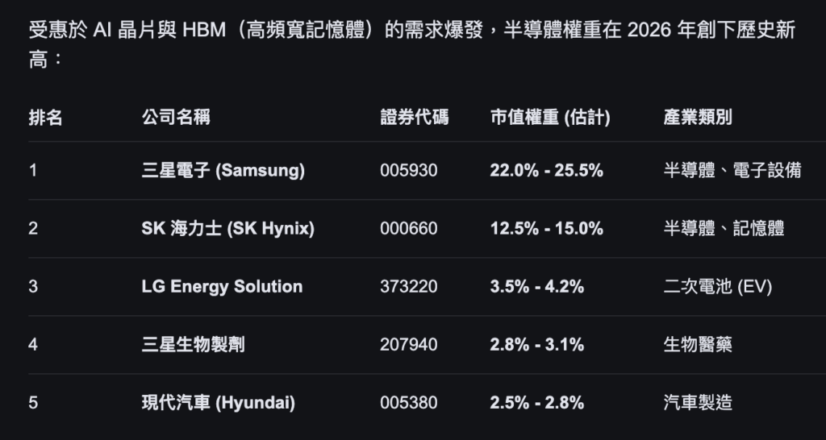
Task: Click the securities code 373220
Action: (409, 287)
